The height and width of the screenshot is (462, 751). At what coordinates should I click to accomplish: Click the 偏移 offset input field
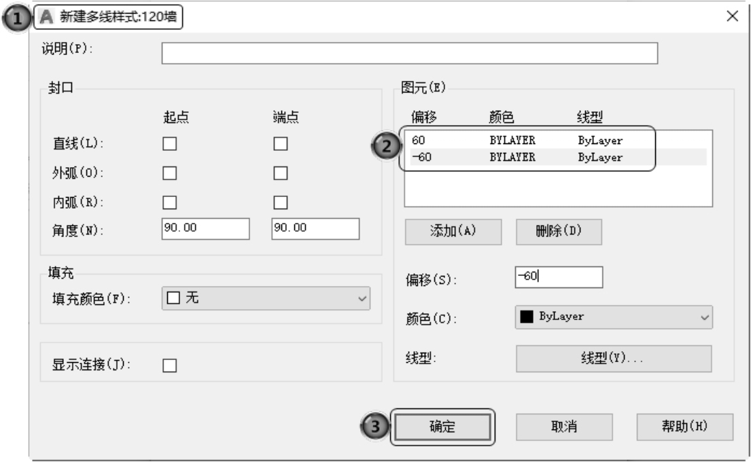(x=559, y=277)
